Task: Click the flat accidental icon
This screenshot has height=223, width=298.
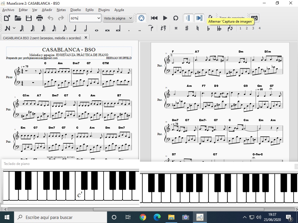Action: (208, 28)
